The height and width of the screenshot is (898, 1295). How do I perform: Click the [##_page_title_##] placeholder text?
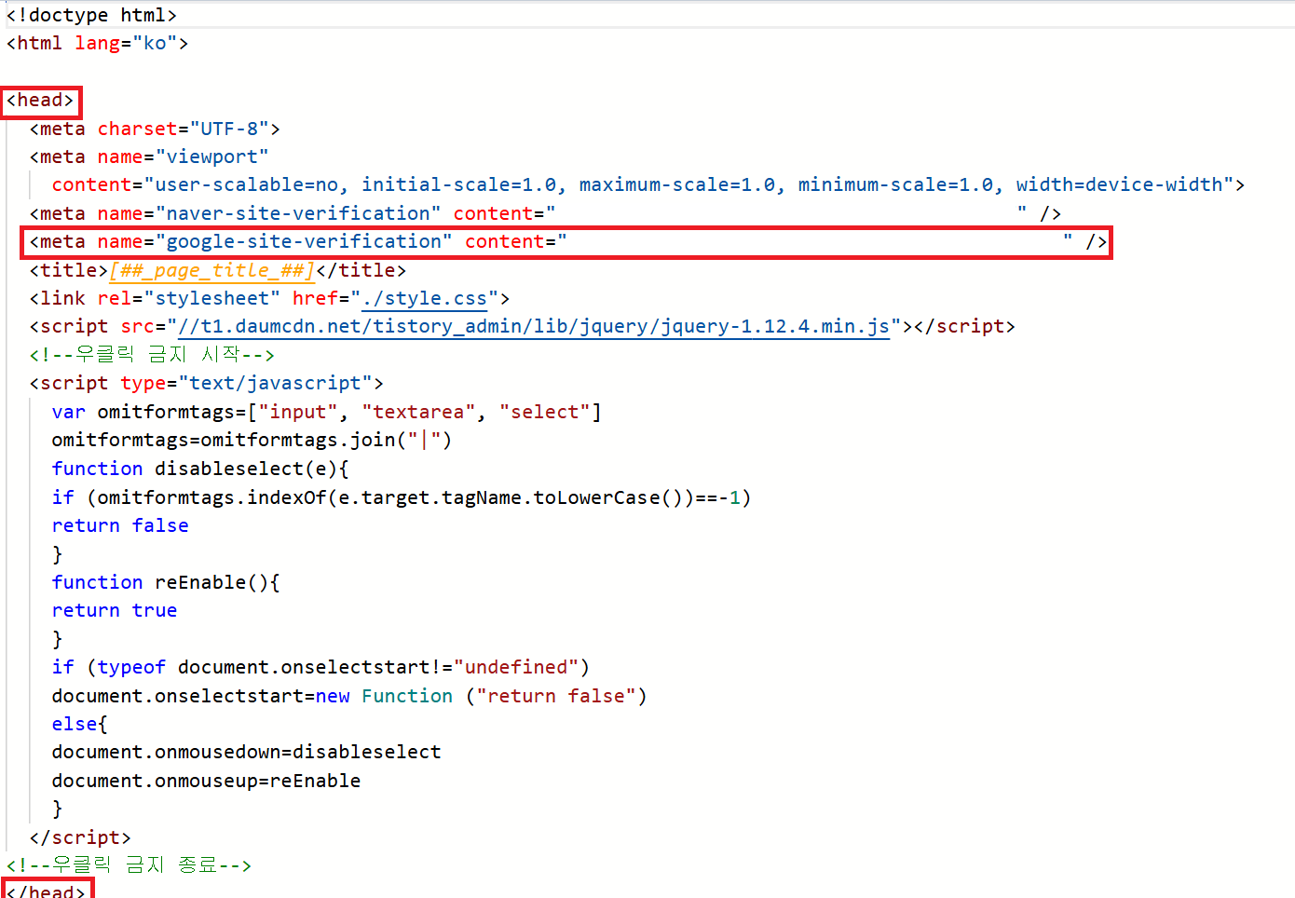tap(212, 271)
